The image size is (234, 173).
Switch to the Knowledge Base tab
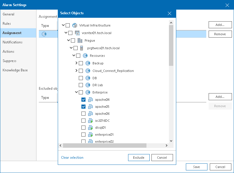point(15,70)
